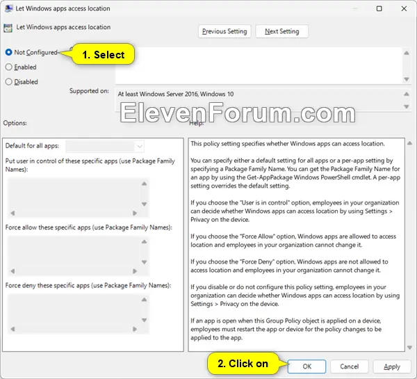Click left arrow in user control apps list
Image resolution: width=417 pixels, height=379 pixels.
click(x=13, y=213)
